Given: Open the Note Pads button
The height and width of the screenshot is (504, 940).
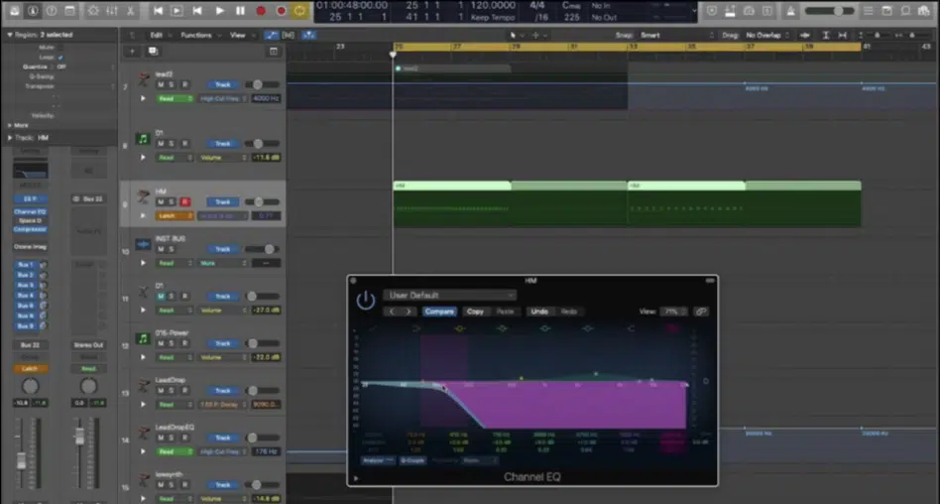Looking at the screenshot, I should 886,11.
